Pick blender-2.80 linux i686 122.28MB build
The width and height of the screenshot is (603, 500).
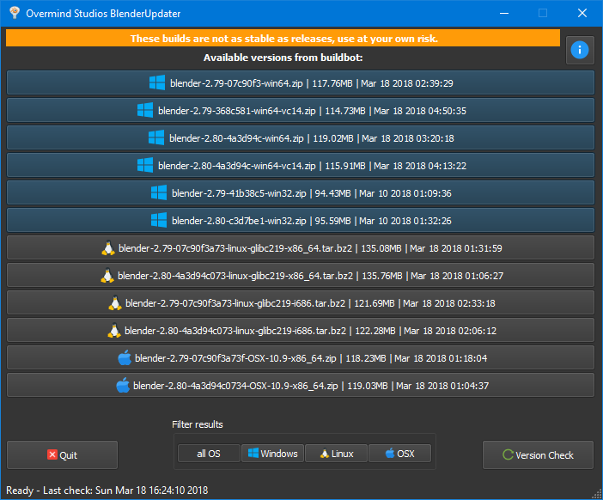301,331
